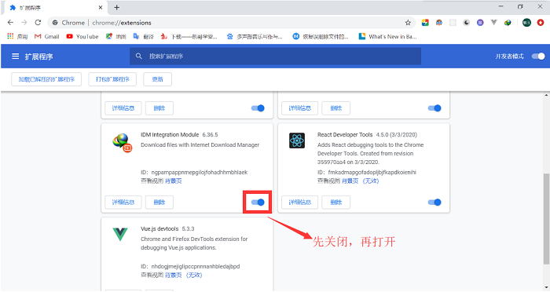Toggle the React Developer Tools switch

point(434,202)
